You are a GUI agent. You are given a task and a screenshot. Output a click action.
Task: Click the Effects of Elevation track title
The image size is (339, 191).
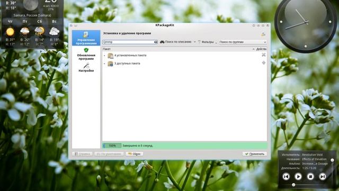(314, 159)
